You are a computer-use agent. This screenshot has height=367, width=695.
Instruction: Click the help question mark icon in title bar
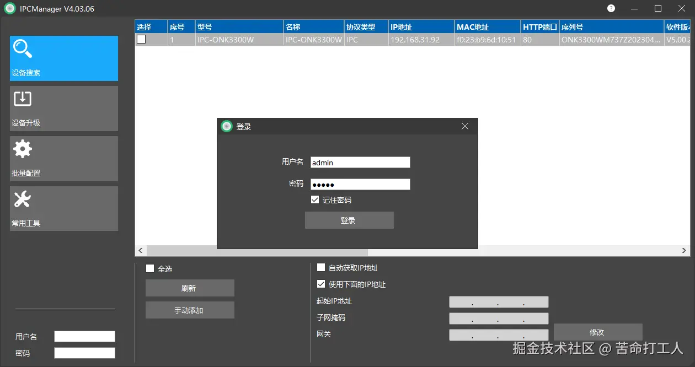611,8
